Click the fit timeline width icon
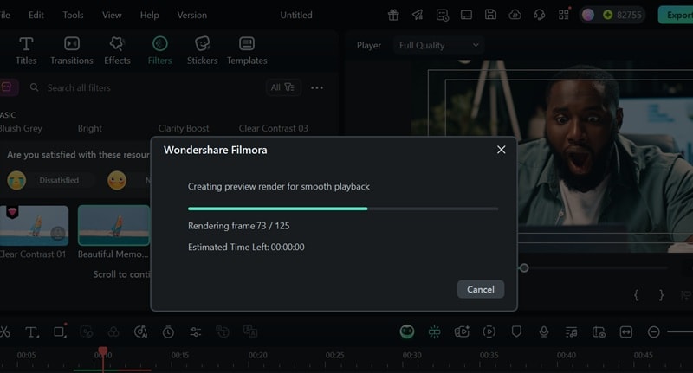This screenshot has width=693, height=373. [x=625, y=332]
